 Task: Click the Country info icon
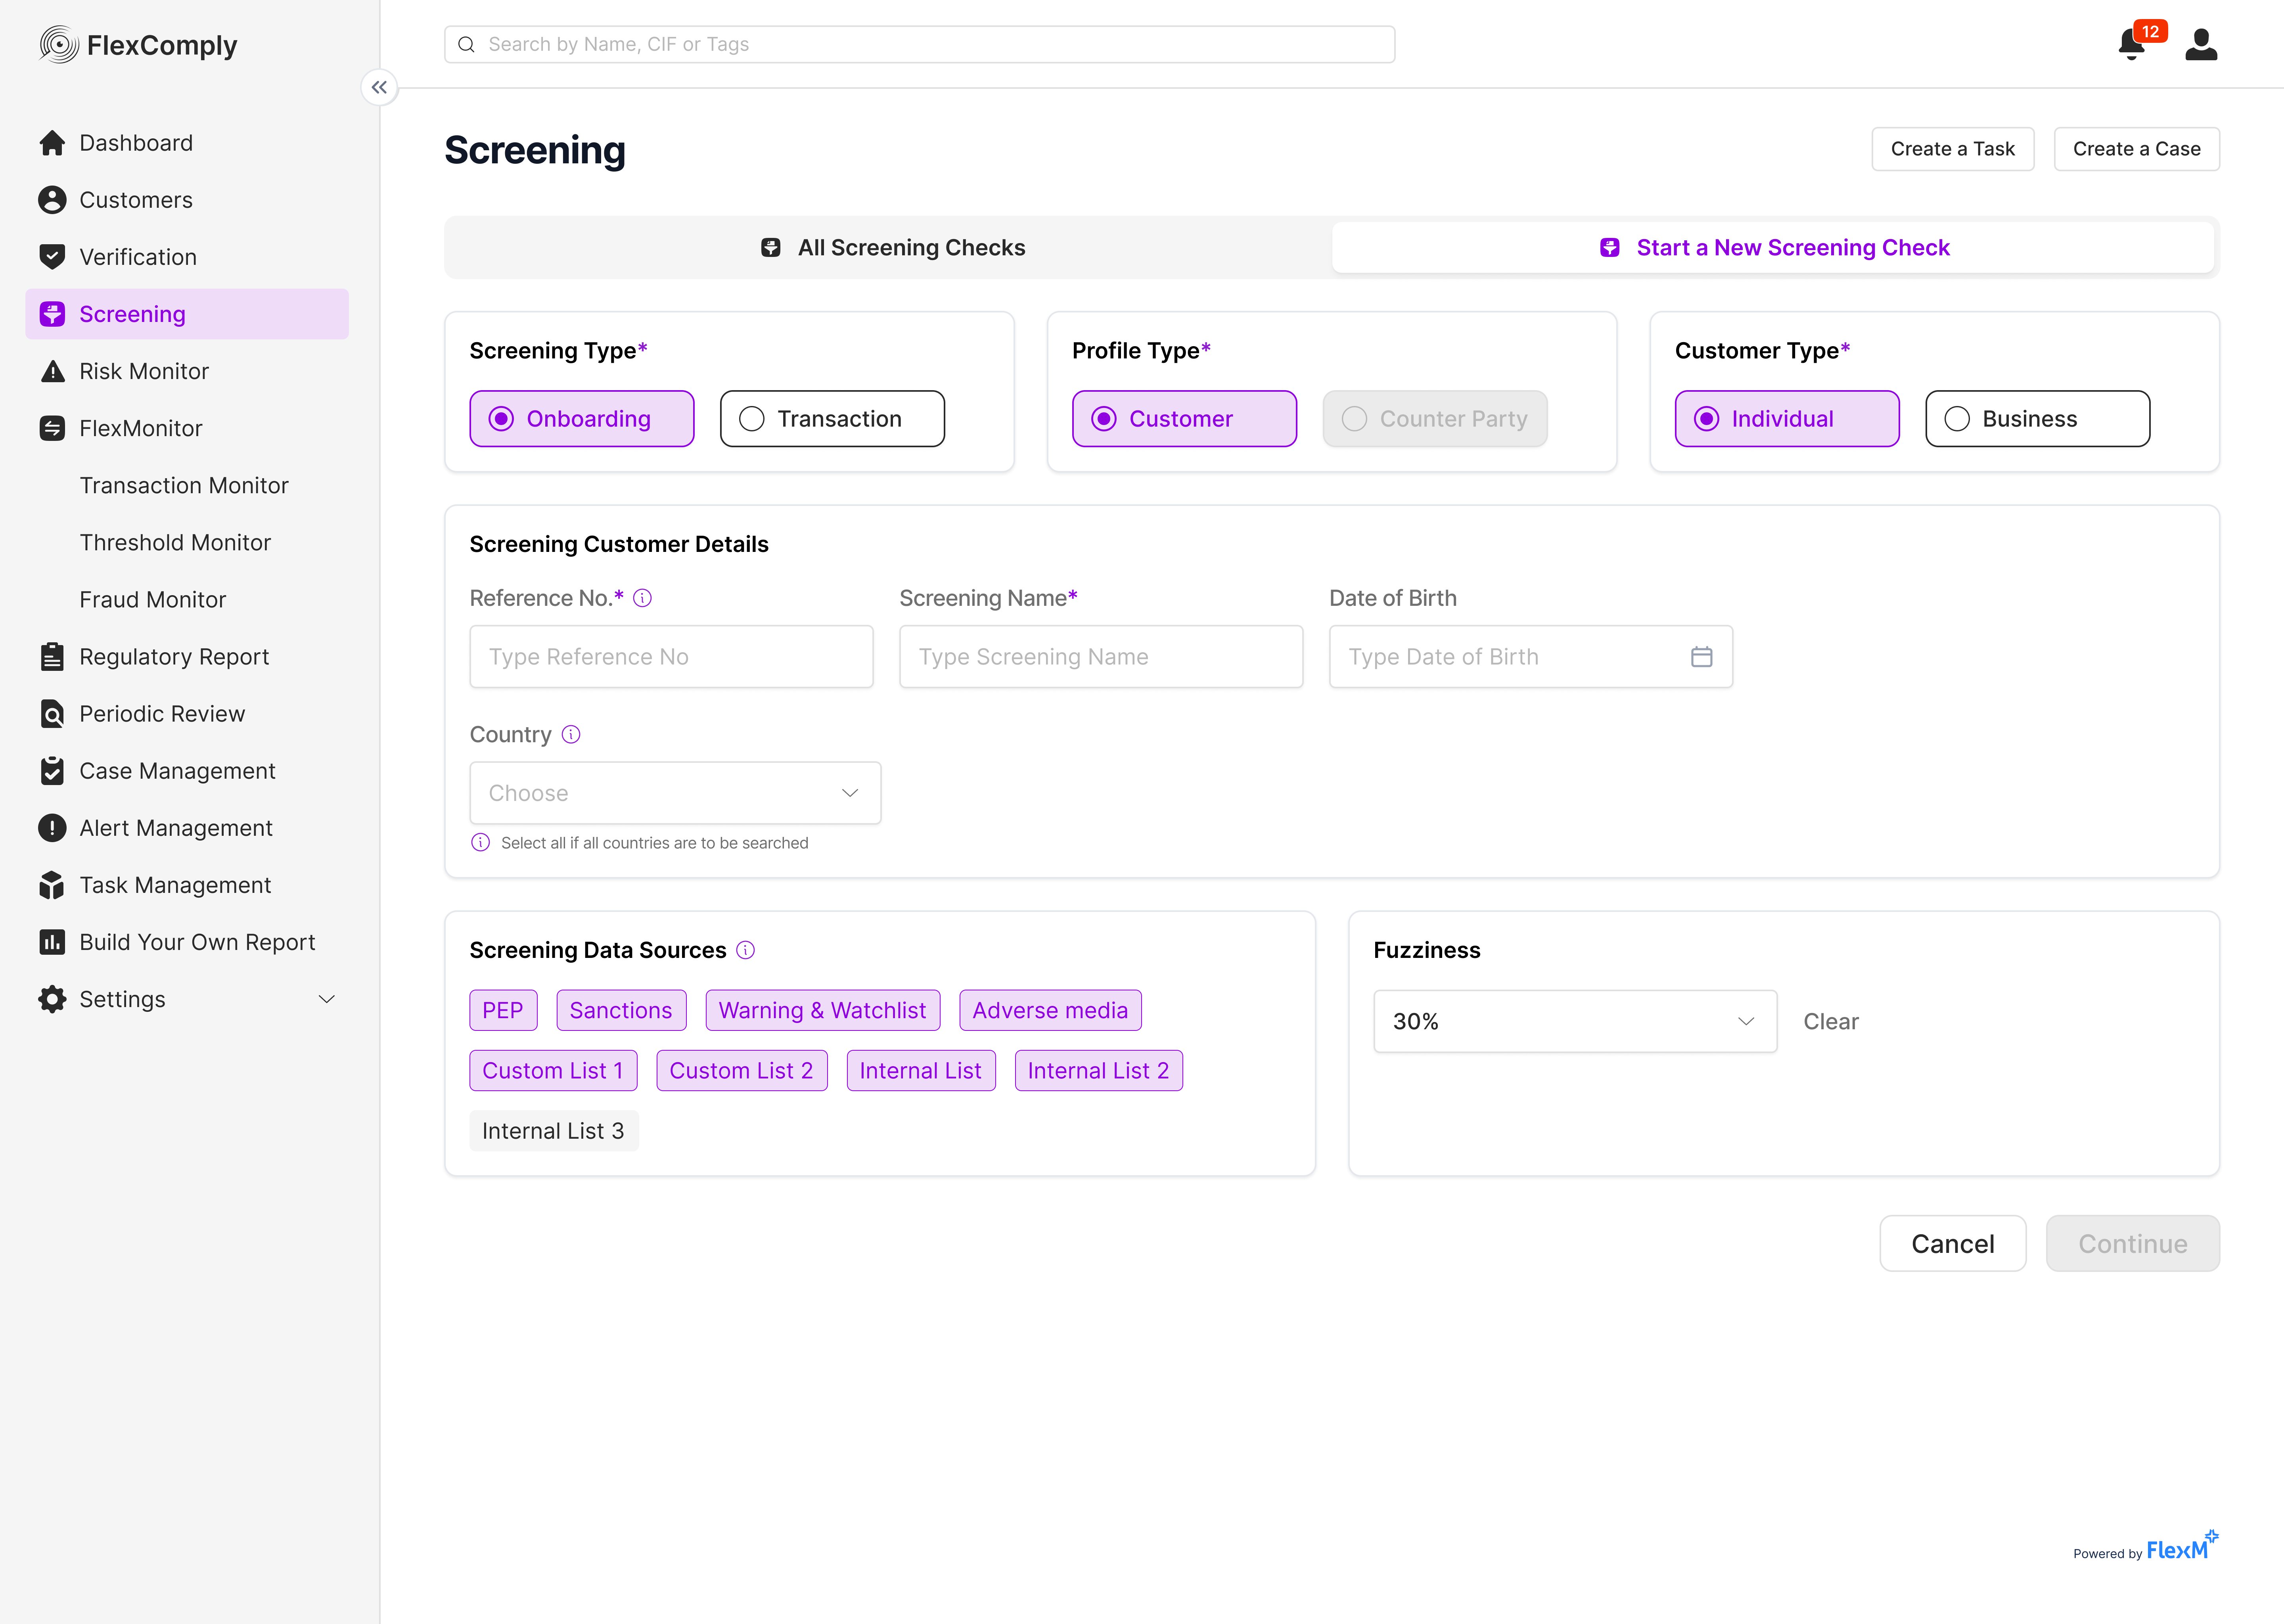(x=571, y=735)
